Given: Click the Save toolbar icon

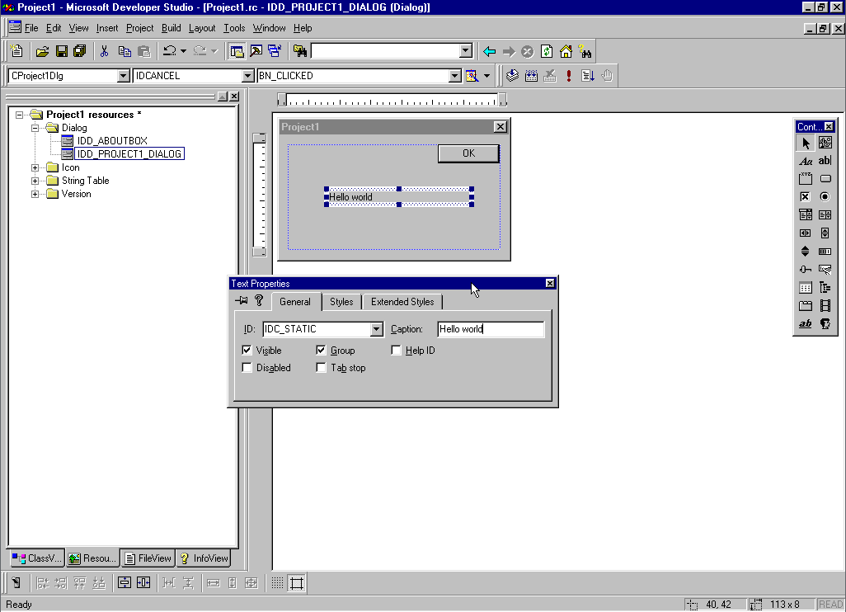Looking at the screenshot, I should 62,51.
